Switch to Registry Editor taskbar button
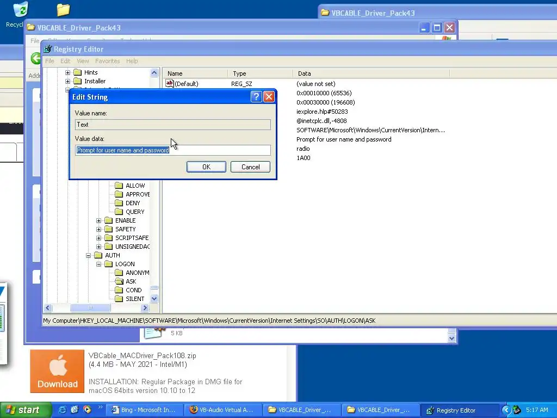Viewport: 557px width, 418px height. pos(460,410)
